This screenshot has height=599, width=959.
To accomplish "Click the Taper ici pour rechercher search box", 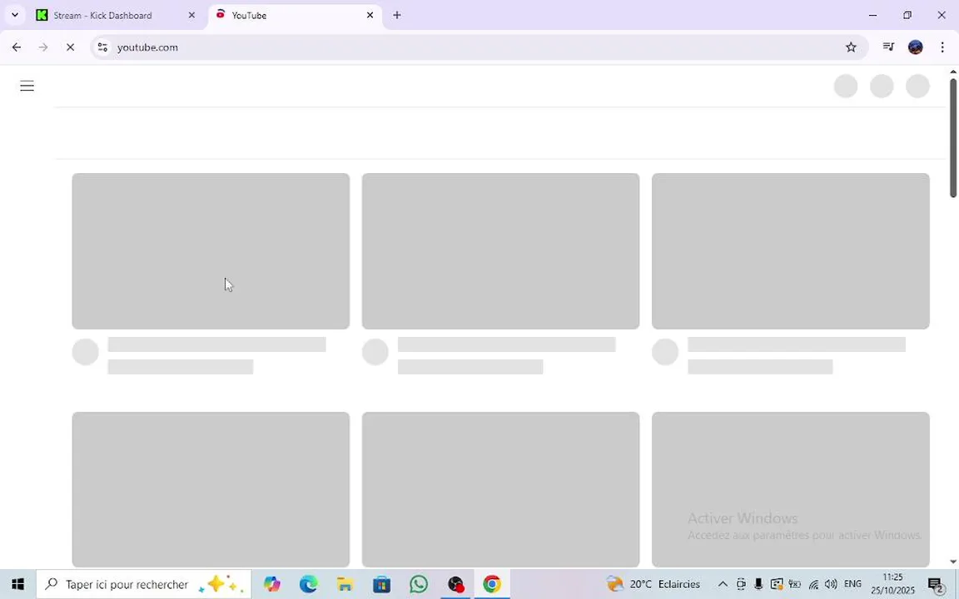I will click(x=144, y=584).
